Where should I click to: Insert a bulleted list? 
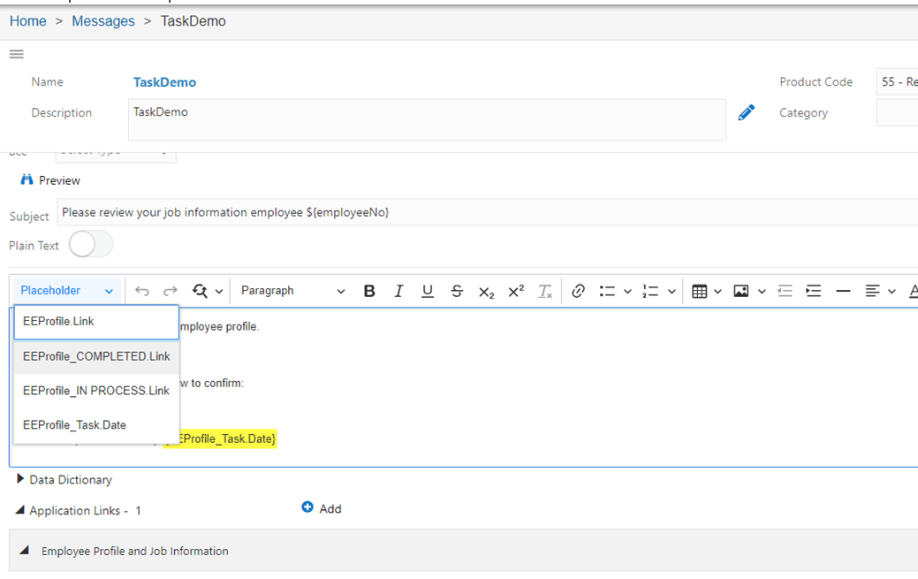point(607,291)
